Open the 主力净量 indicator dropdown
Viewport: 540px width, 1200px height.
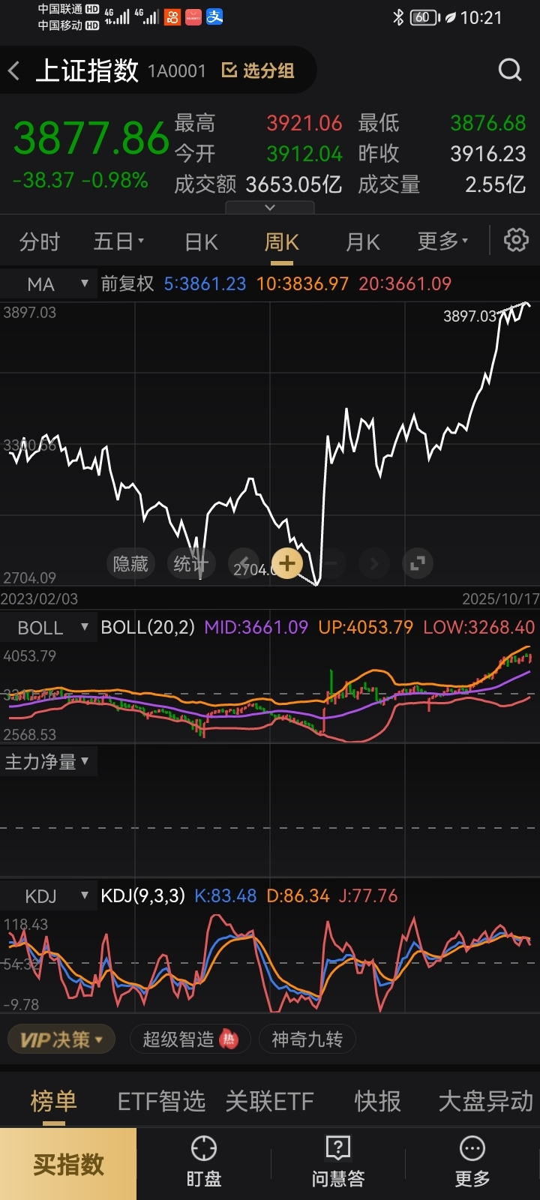point(49,762)
